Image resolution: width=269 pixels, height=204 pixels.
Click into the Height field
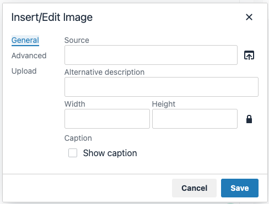pos(195,119)
